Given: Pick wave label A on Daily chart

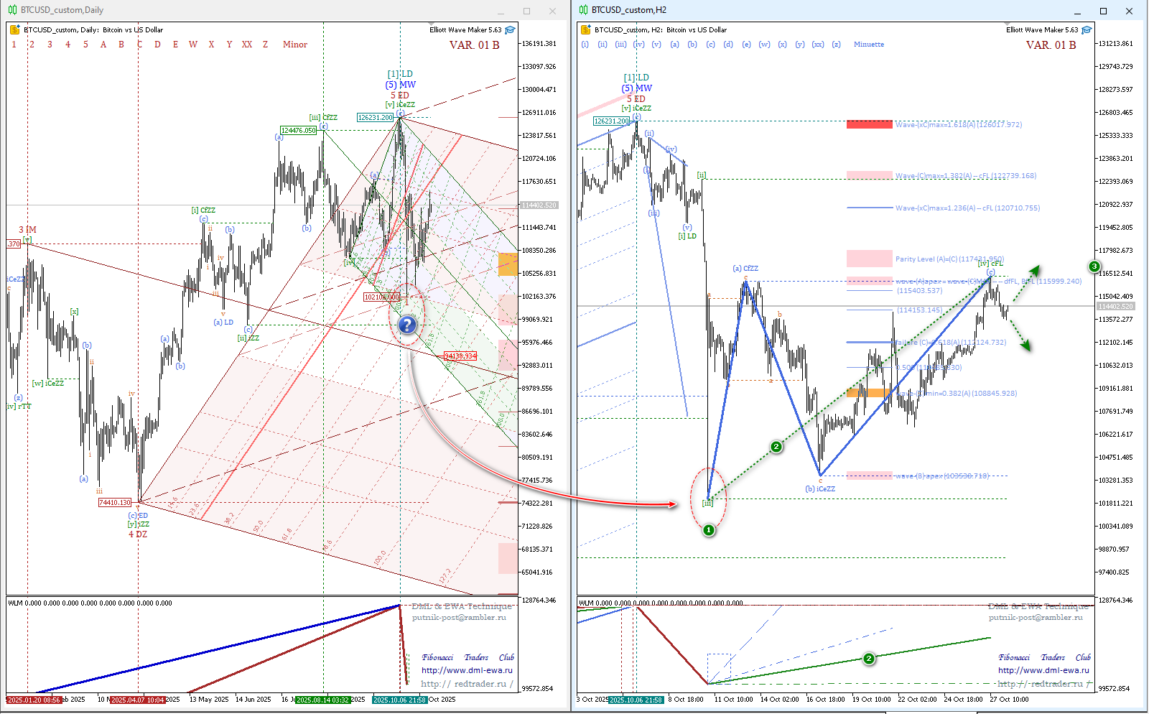Looking at the screenshot, I should (103, 45).
